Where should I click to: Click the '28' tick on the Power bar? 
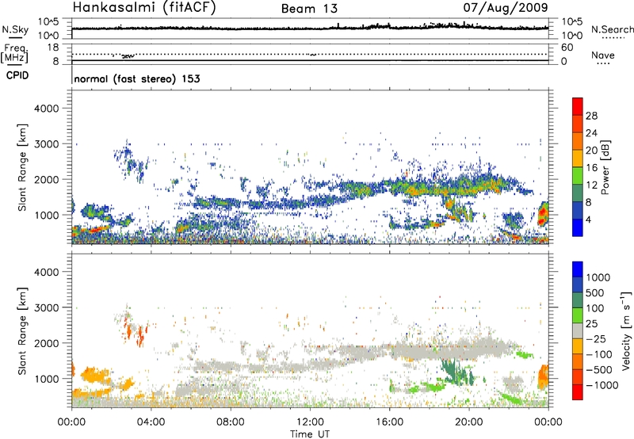click(x=591, y=116)
